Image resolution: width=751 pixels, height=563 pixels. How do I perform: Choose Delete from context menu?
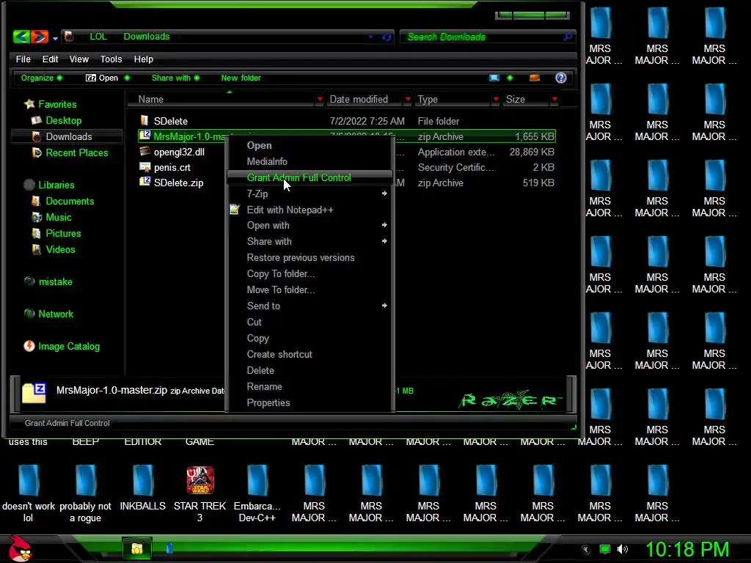[x=309, y=370]
